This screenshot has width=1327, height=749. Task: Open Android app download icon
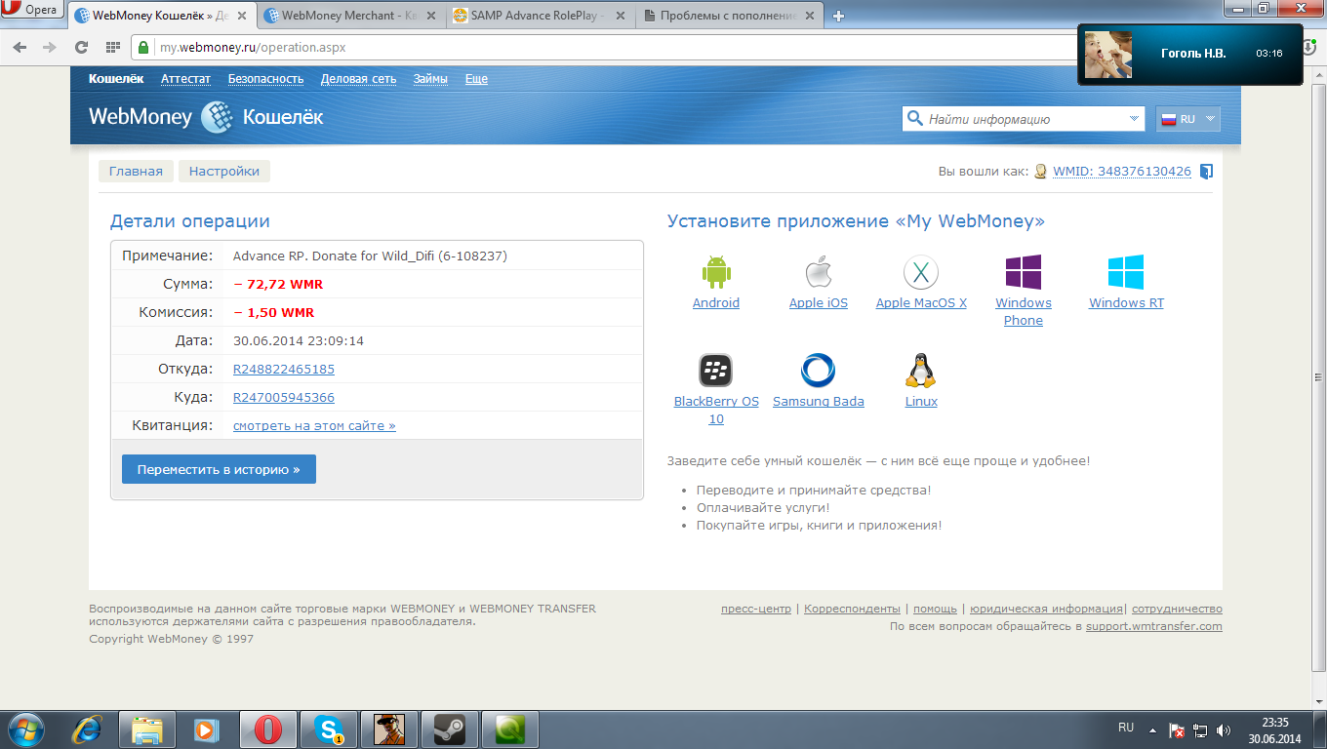point(716,272)
